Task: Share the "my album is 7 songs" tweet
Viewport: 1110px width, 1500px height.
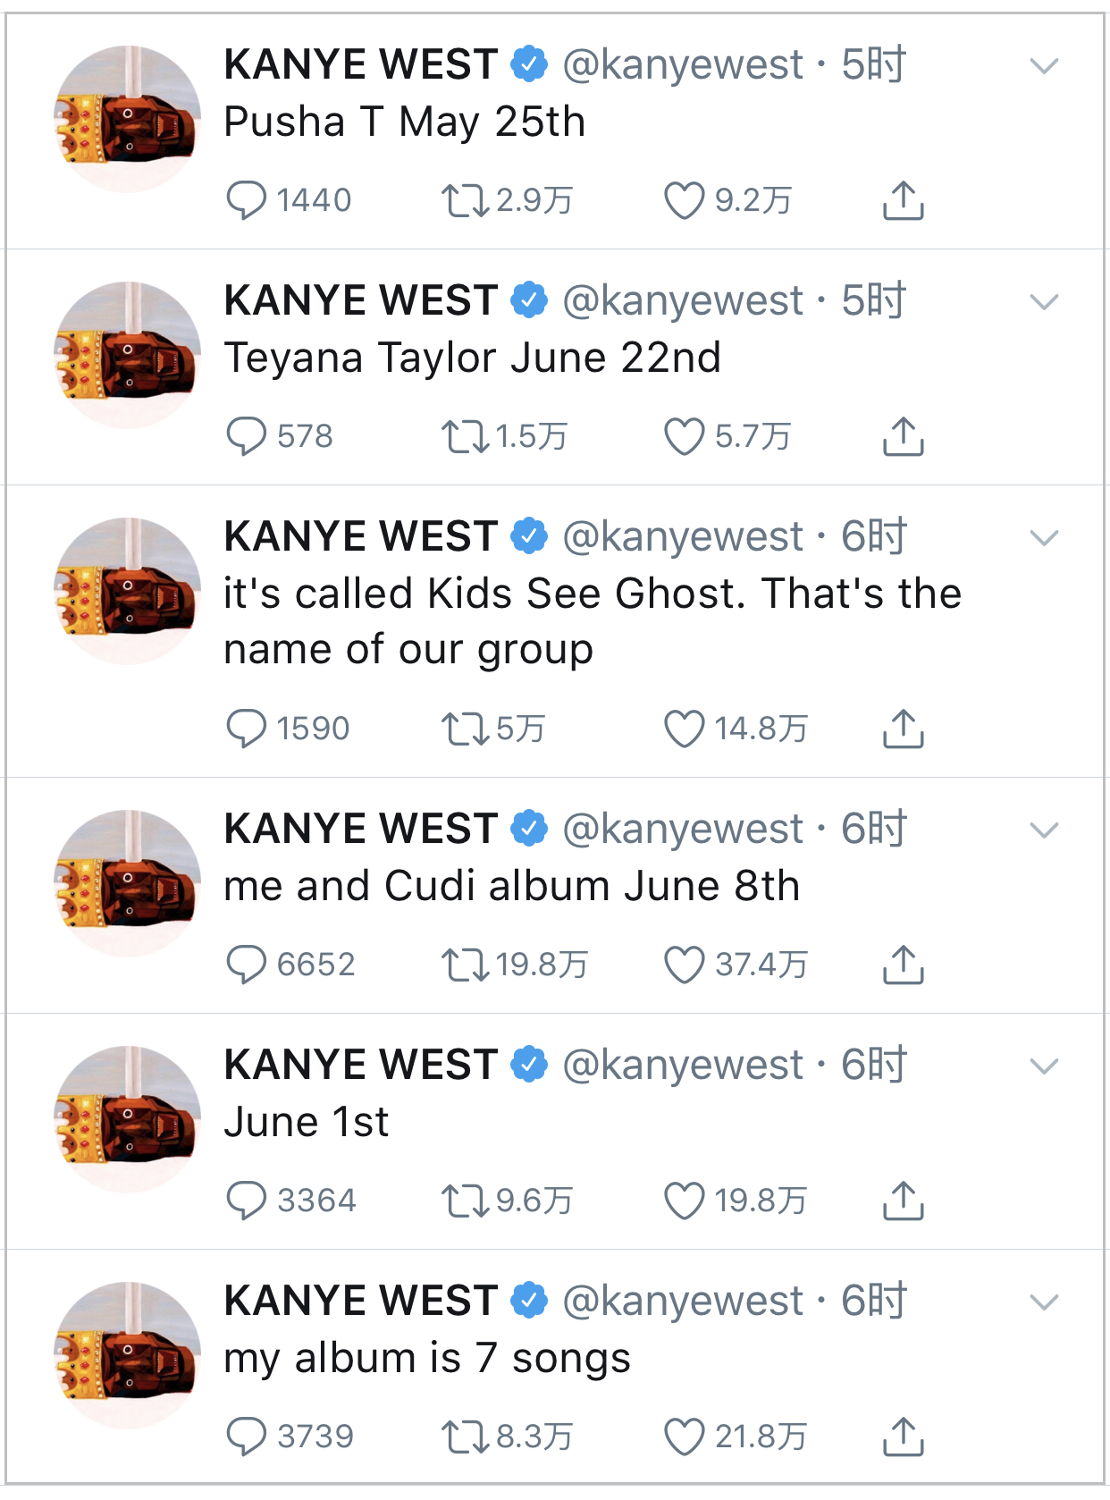Action: [903, 1437]
